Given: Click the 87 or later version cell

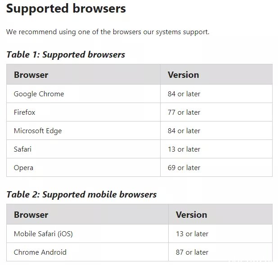Looking at the screenshot, I should click(220, 252).
